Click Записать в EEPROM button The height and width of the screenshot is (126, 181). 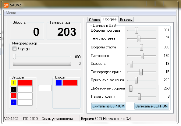coord(151,106)
